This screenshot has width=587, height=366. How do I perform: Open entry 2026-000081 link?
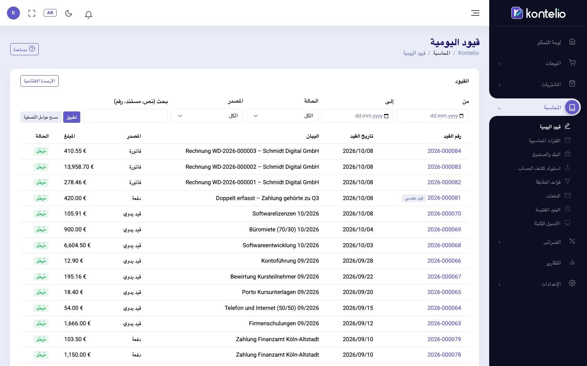pos(444,198)
